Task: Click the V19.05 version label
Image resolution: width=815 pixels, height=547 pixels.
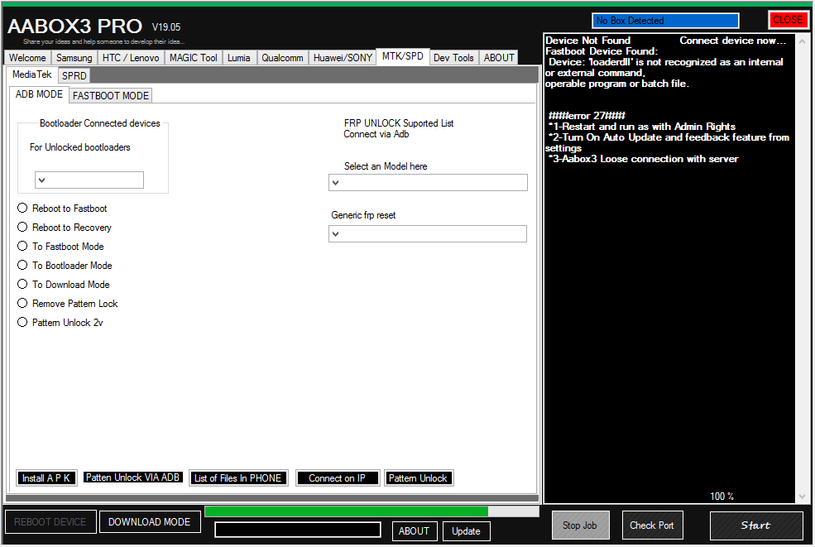Action: tap(166, 27)
